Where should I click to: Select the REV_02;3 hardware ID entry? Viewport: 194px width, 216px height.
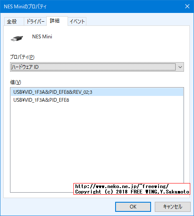click(97, 92)
